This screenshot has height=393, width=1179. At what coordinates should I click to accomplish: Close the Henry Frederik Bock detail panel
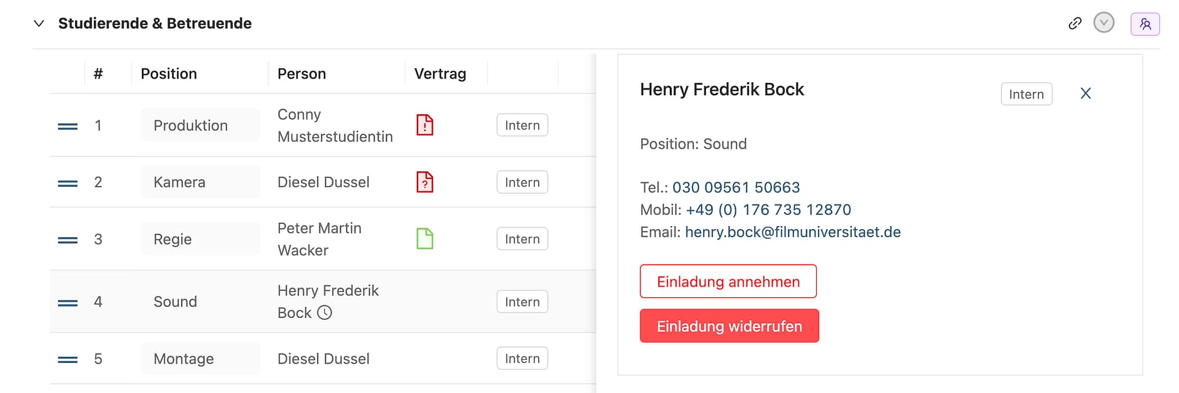pos(1086,93)
